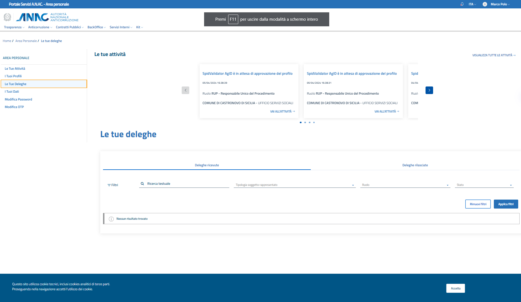
Task: Open the Ruolo filter dropdown
Action: point(405,185)
